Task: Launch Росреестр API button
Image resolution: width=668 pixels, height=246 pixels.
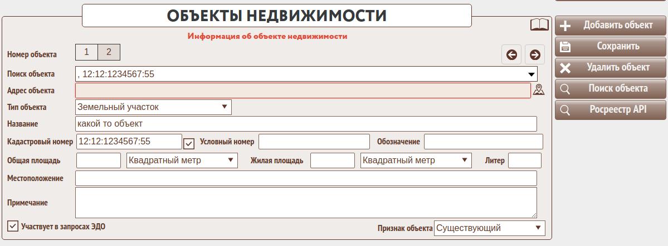Action: coord(610,110)
